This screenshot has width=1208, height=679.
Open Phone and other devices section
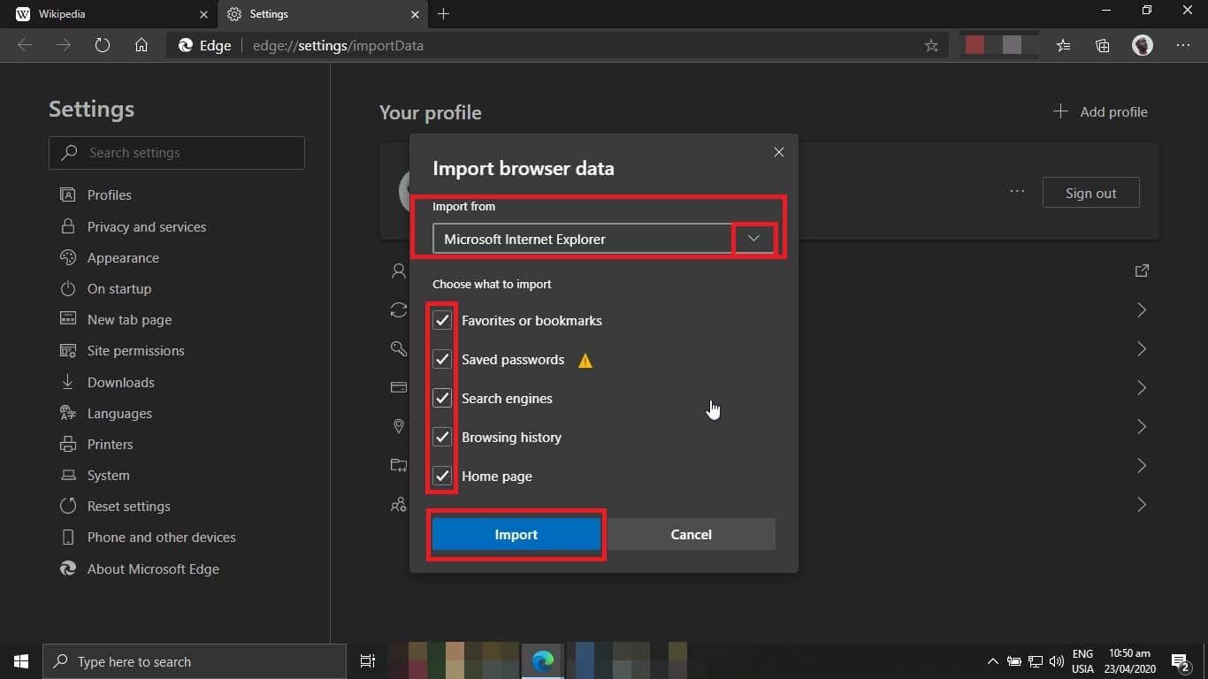(161, 538)
